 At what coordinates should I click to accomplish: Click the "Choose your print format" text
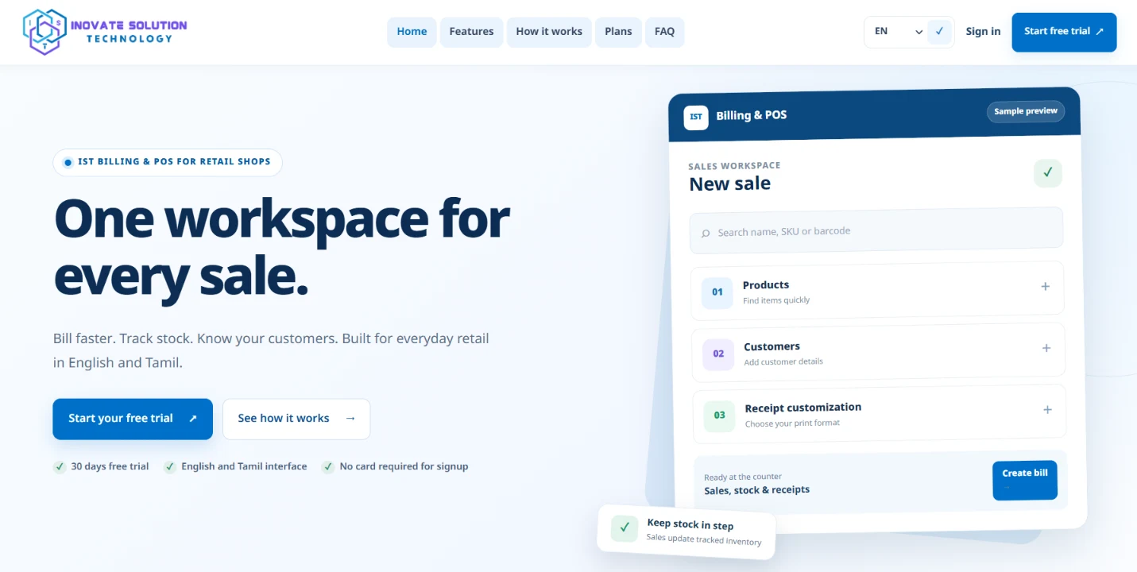[792, 423]
